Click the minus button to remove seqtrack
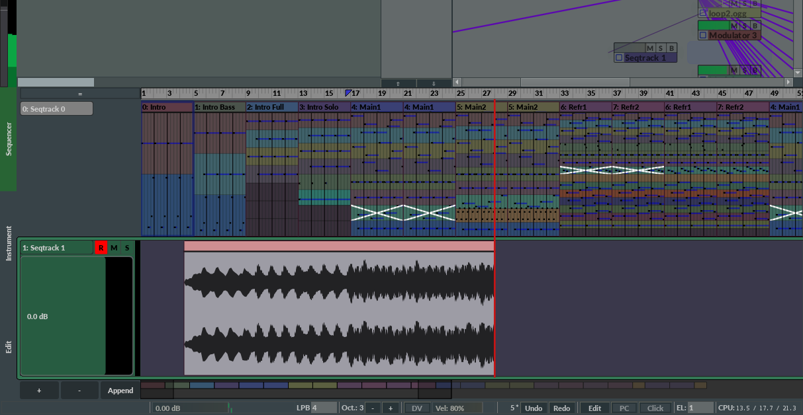The width and height of the screenshot is (803, 415). [x=79, y=391]
